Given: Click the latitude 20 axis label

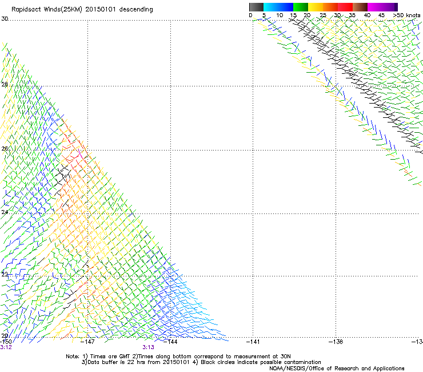Looking at the screenshot, I should [x=5, y=335].
